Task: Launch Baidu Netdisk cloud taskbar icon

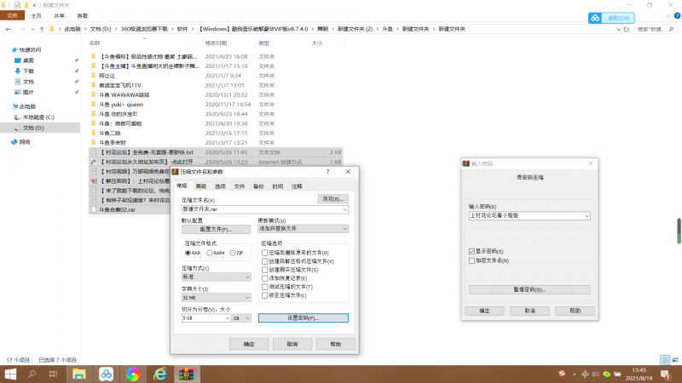Action: 106,374
